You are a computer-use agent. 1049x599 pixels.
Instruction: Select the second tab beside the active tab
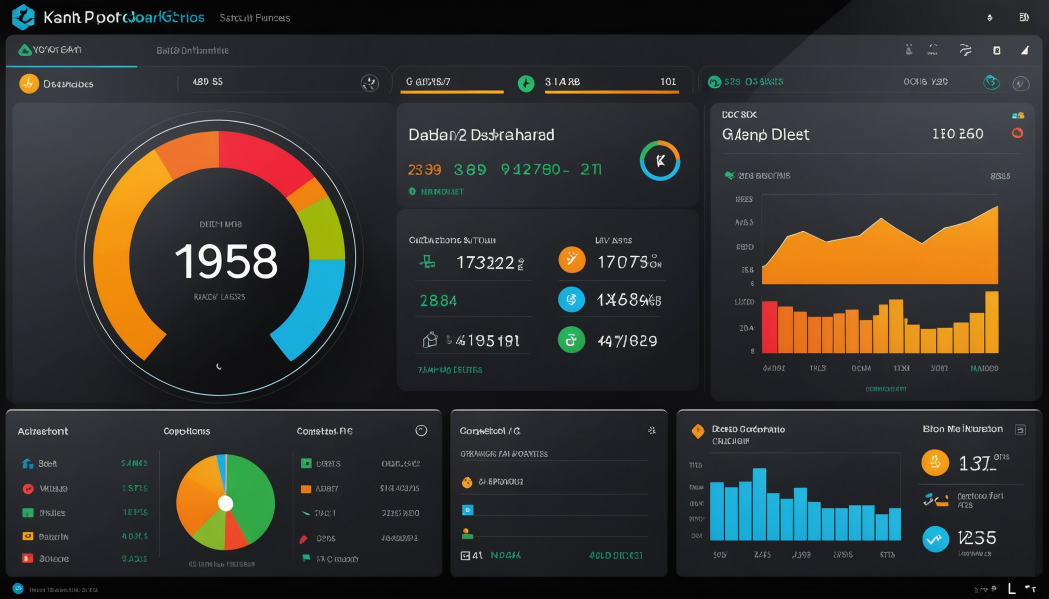point(193,50)
